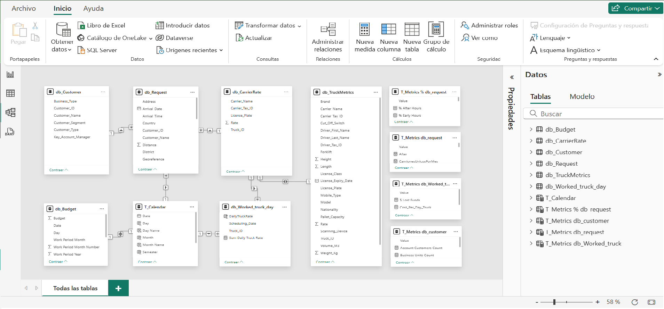Select the Tablas tab
The image size is (664, 309).
pyautogui.click(x=540, y=97)
